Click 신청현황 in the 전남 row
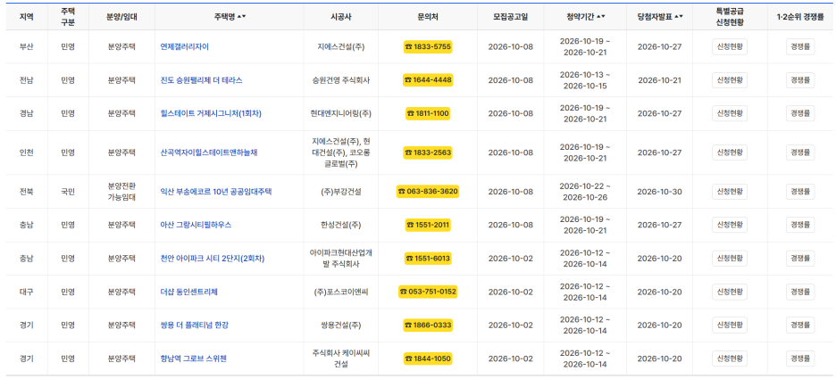836x379 pixels. pos(730,80)
